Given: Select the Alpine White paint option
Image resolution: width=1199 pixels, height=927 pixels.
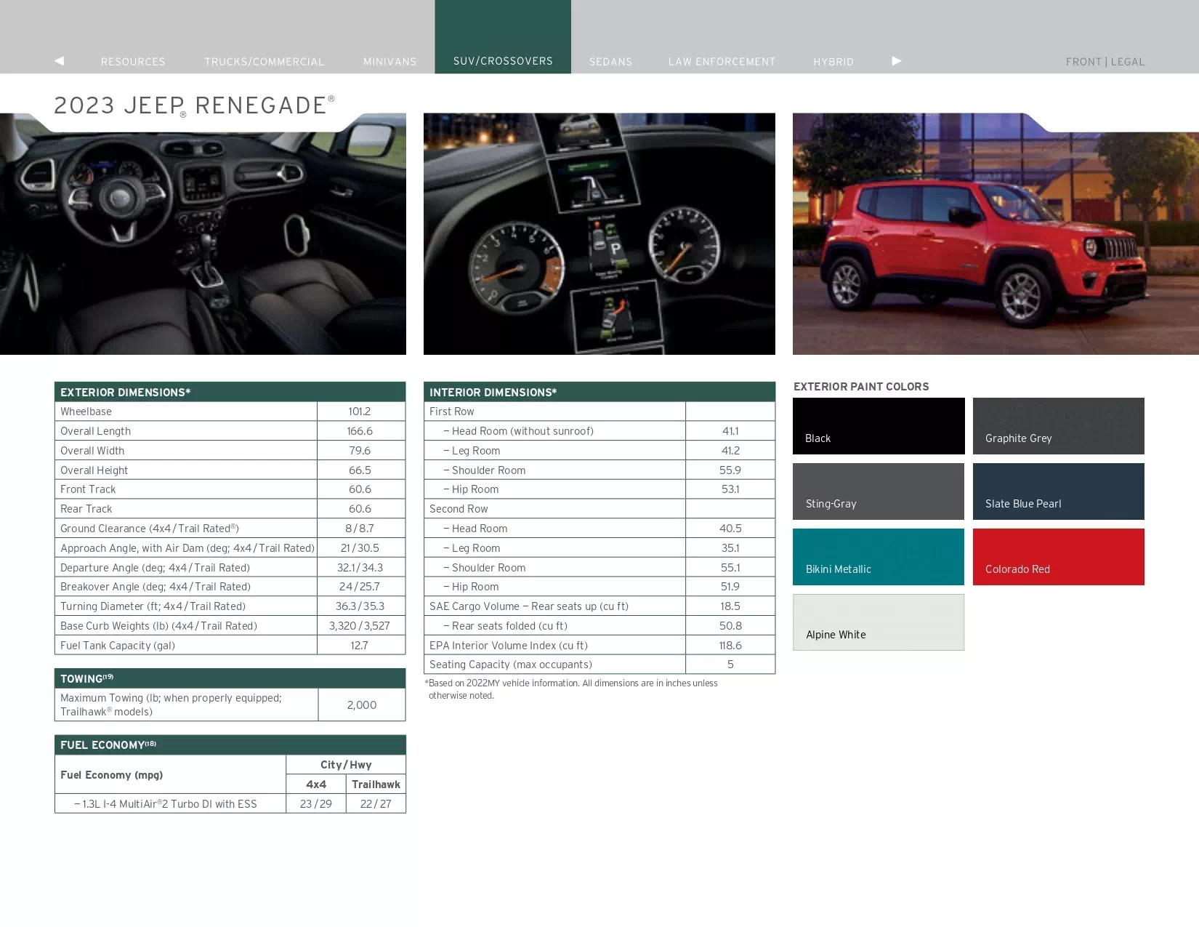Looking at the screenshot, I should pyautogui.click(x=878, y=622).
